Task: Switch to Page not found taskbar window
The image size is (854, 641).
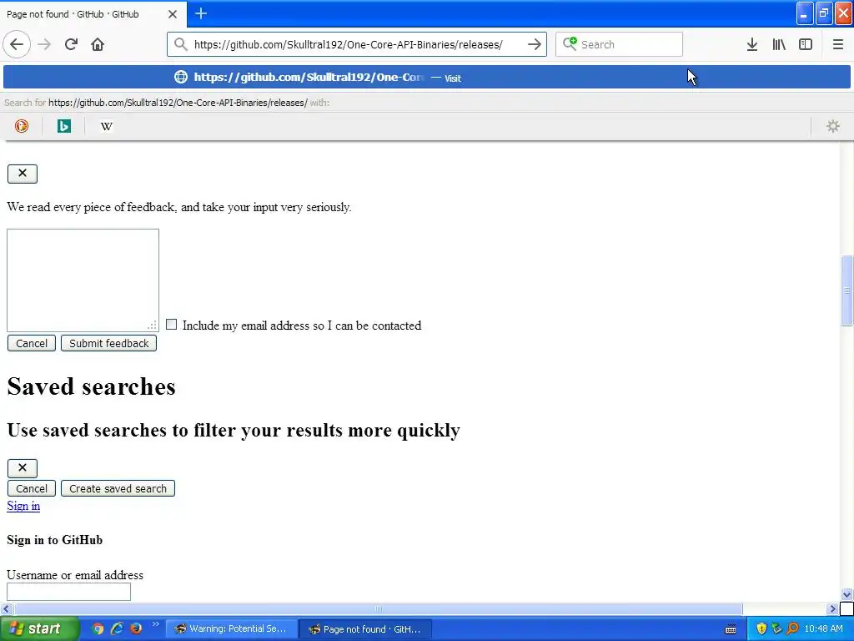Action: pyautogui.click(x=365, y=629)
